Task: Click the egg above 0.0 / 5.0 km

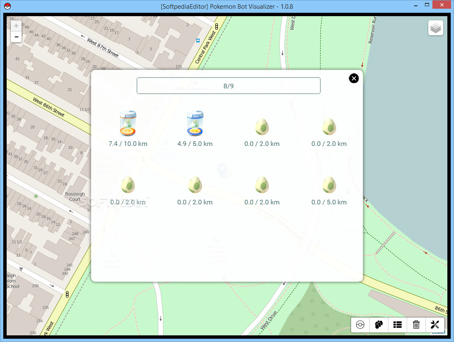Action: point(329,184)
